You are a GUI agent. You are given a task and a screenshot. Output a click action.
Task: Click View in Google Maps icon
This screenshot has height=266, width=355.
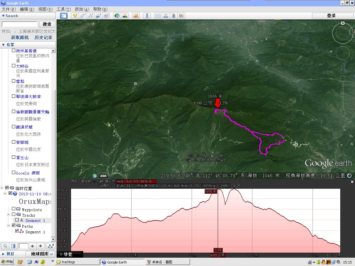(x=174, y=16)
